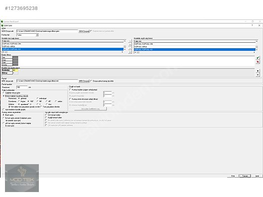
Task: Click the scroll down arrow of left piece list
Action: [x=125, y=49]
